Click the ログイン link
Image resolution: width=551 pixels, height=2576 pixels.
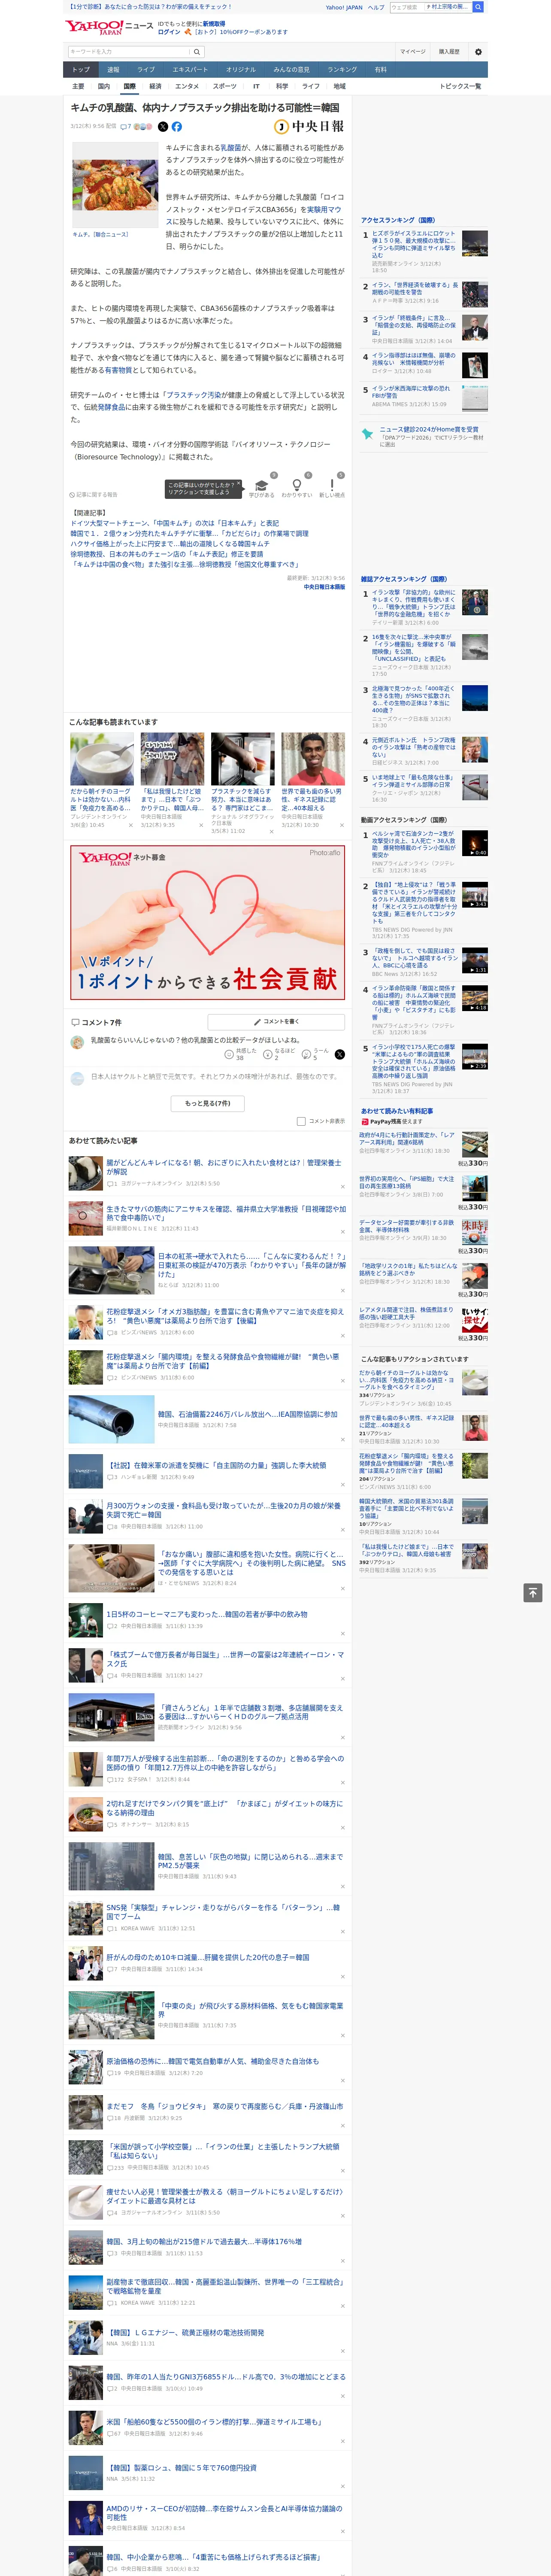coord(169,32)
